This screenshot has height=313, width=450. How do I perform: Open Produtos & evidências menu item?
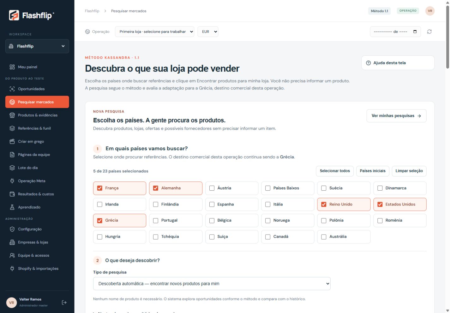[x=37, y=115]
